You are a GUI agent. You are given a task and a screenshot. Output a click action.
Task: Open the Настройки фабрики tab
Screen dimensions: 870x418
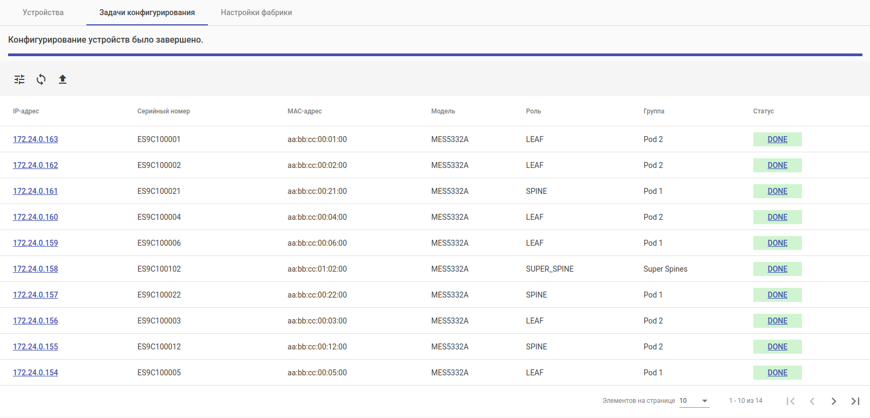click(x=257, y=12)
